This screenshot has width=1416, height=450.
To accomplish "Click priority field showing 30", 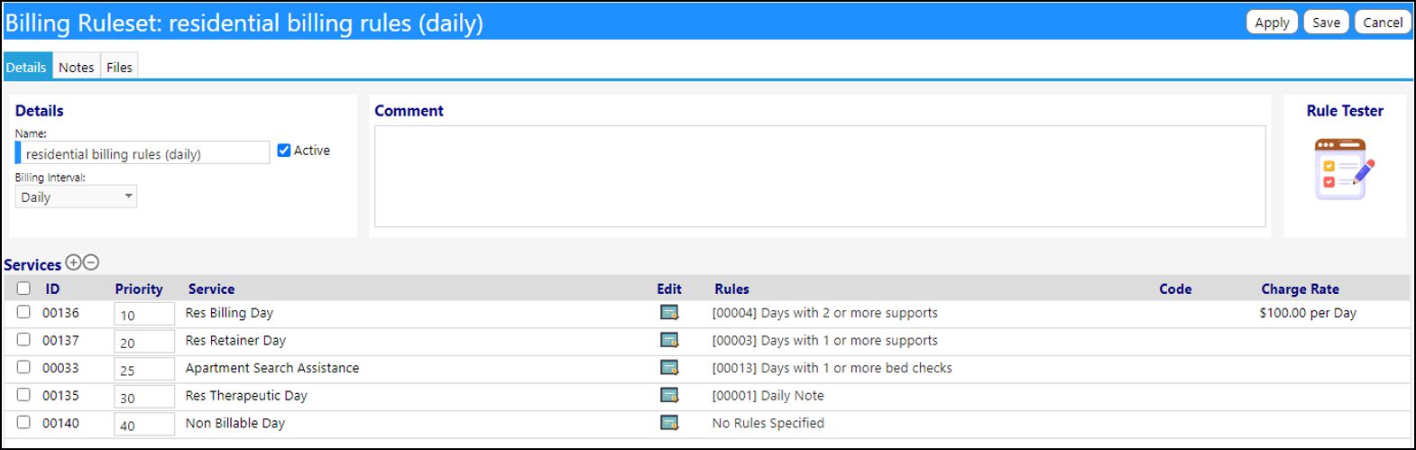I will pyautogui.click(x=144, y=397).
